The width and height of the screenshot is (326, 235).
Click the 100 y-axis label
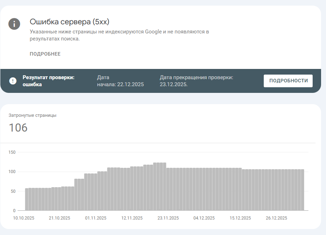click(12, 172)
